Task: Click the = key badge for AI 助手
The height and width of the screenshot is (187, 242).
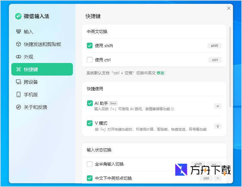Action: click(x=217, y=106)
